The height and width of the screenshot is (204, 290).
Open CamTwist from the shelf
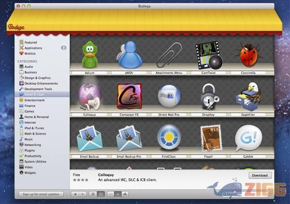pyautogui.click(x=208, y=54)
